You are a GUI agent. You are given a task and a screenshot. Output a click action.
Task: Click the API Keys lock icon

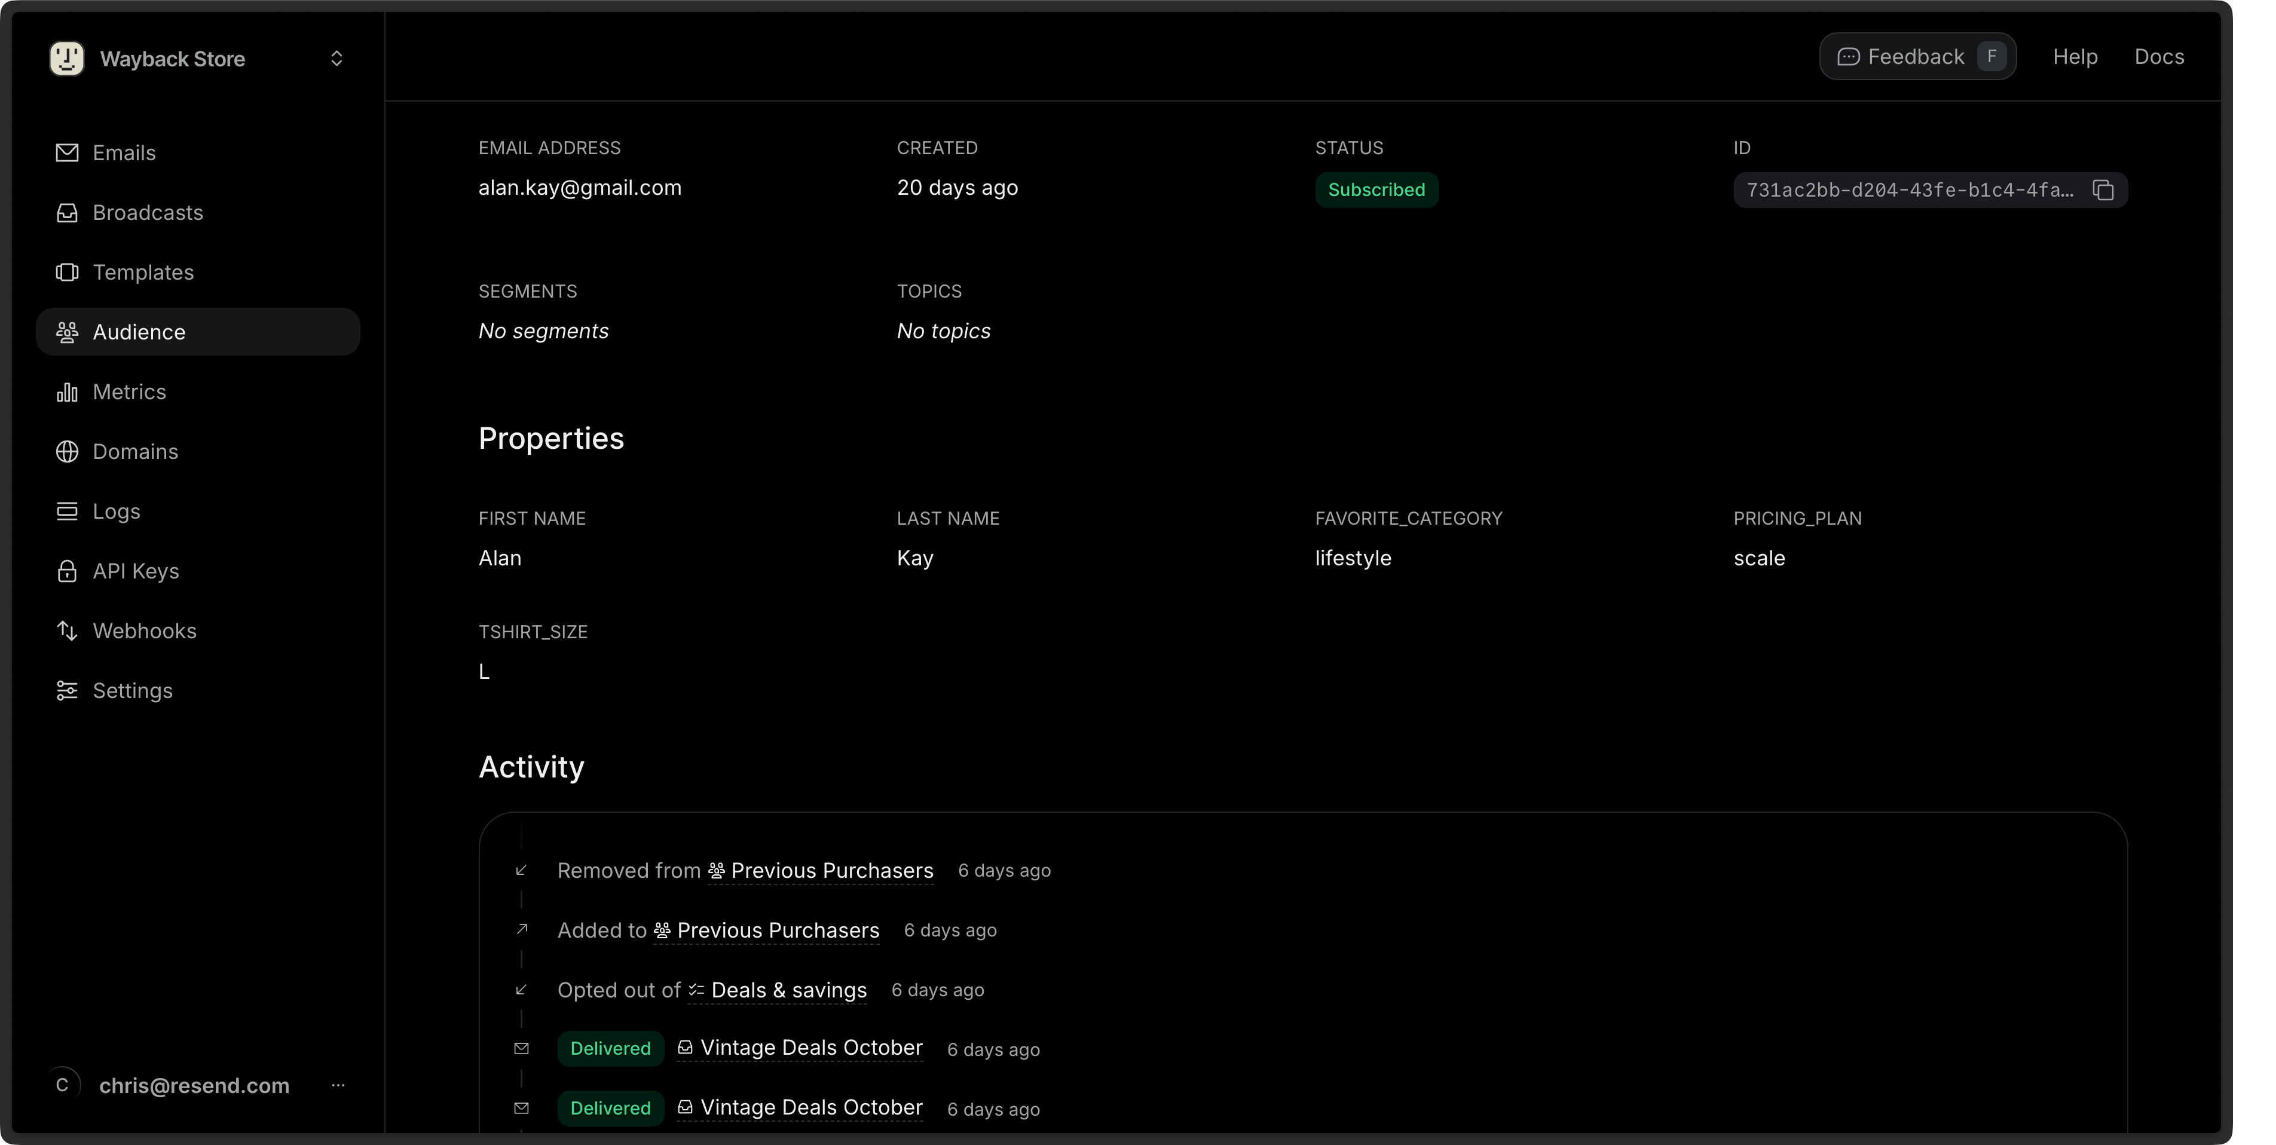[67, 572]
